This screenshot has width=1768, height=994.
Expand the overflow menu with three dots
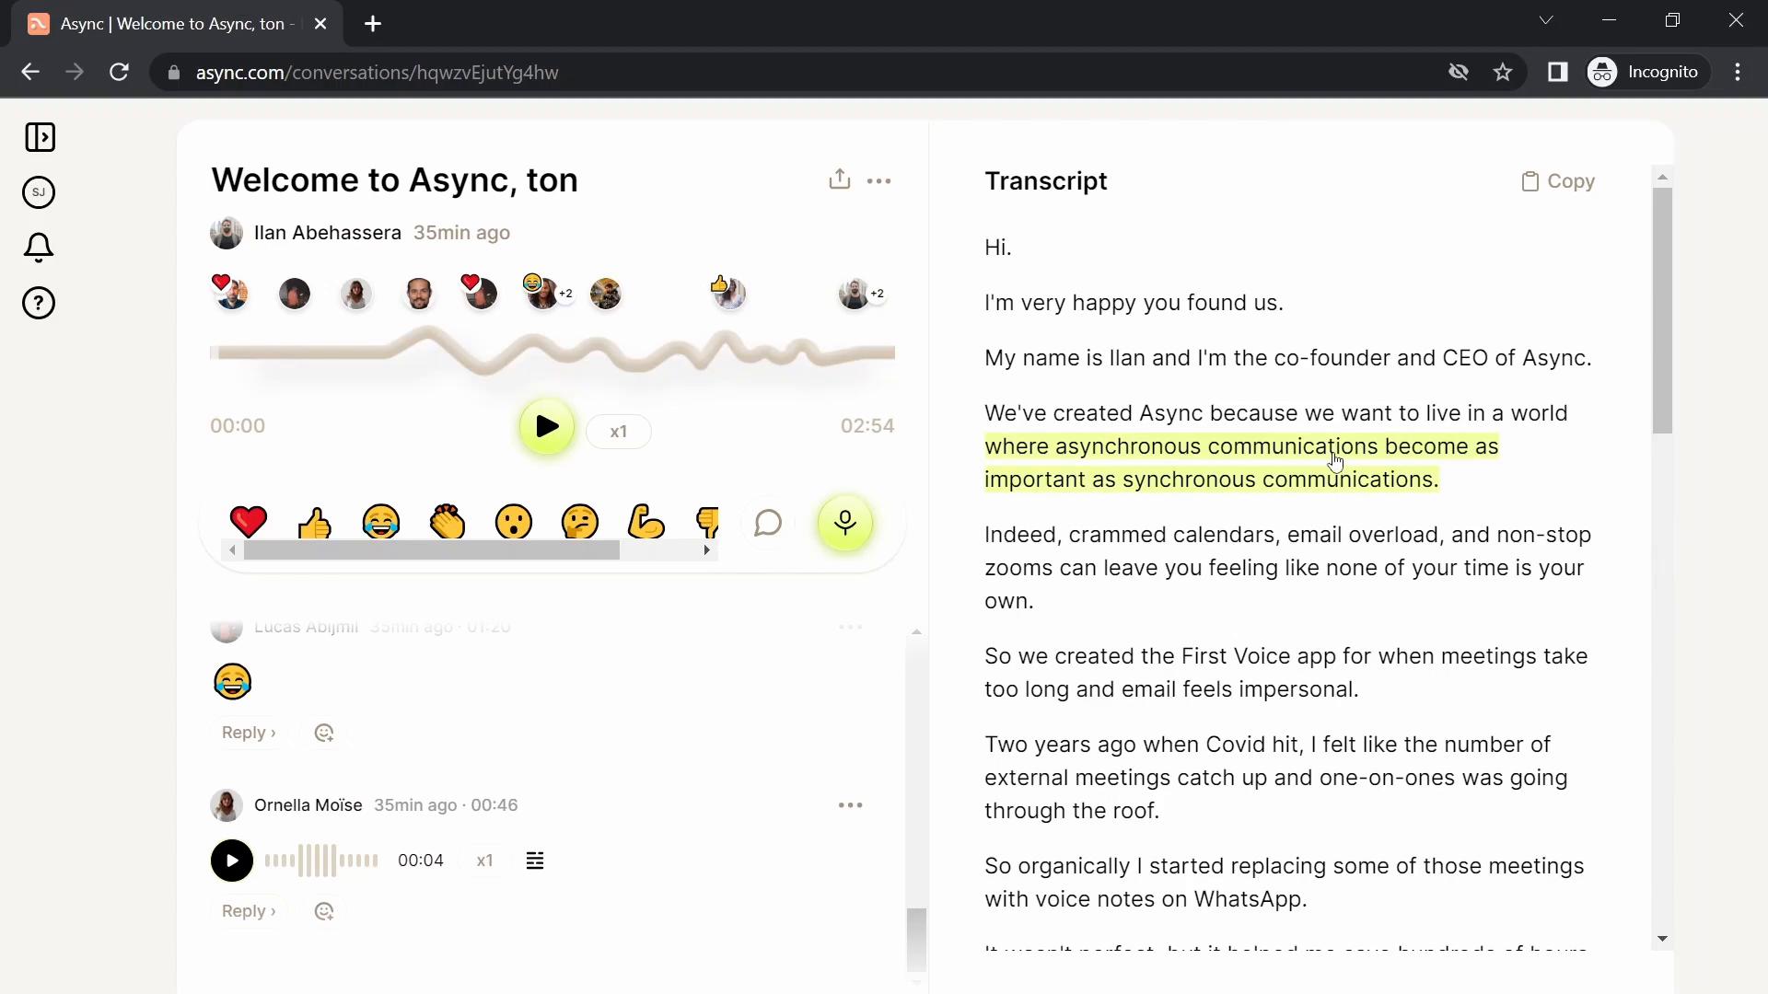tap(879, 180)
